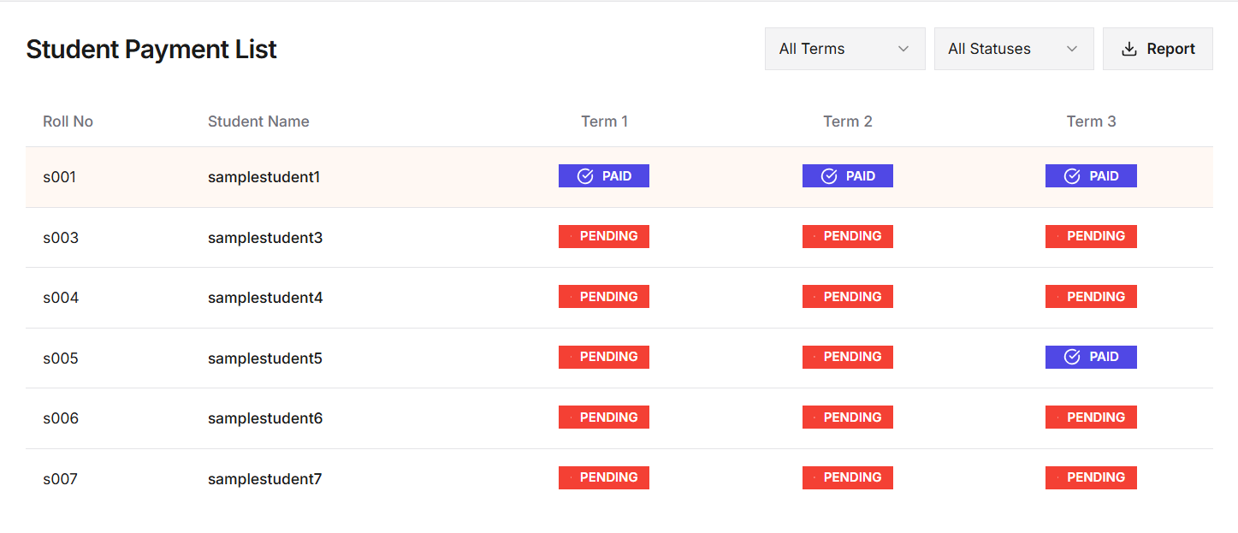This screenshot has width=1238, height=533.
Task: Click the Report button
Action: [x=1158, y=49]
